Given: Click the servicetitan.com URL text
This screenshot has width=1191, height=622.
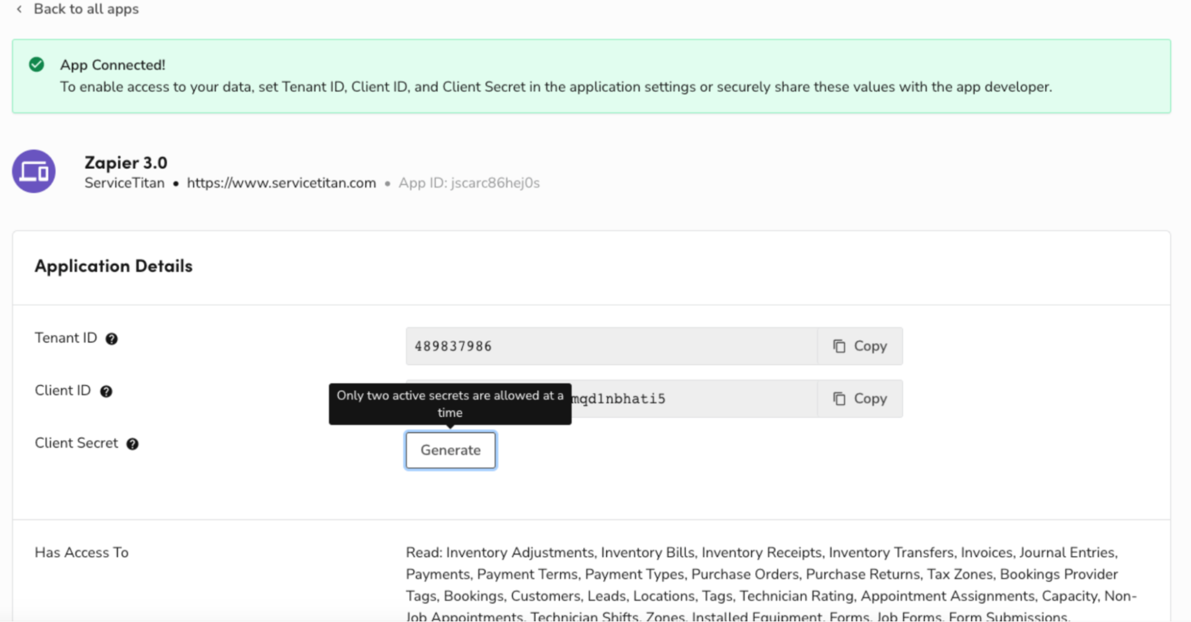Looking at the screenshot, I should pos(281,183).
